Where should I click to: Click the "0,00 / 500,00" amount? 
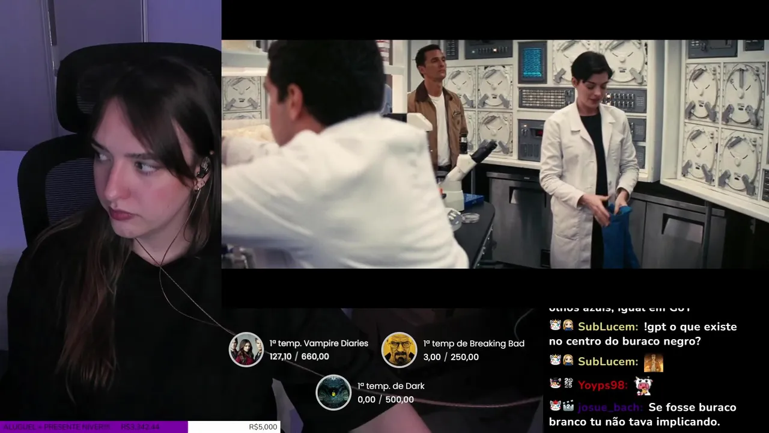(386, 399)
